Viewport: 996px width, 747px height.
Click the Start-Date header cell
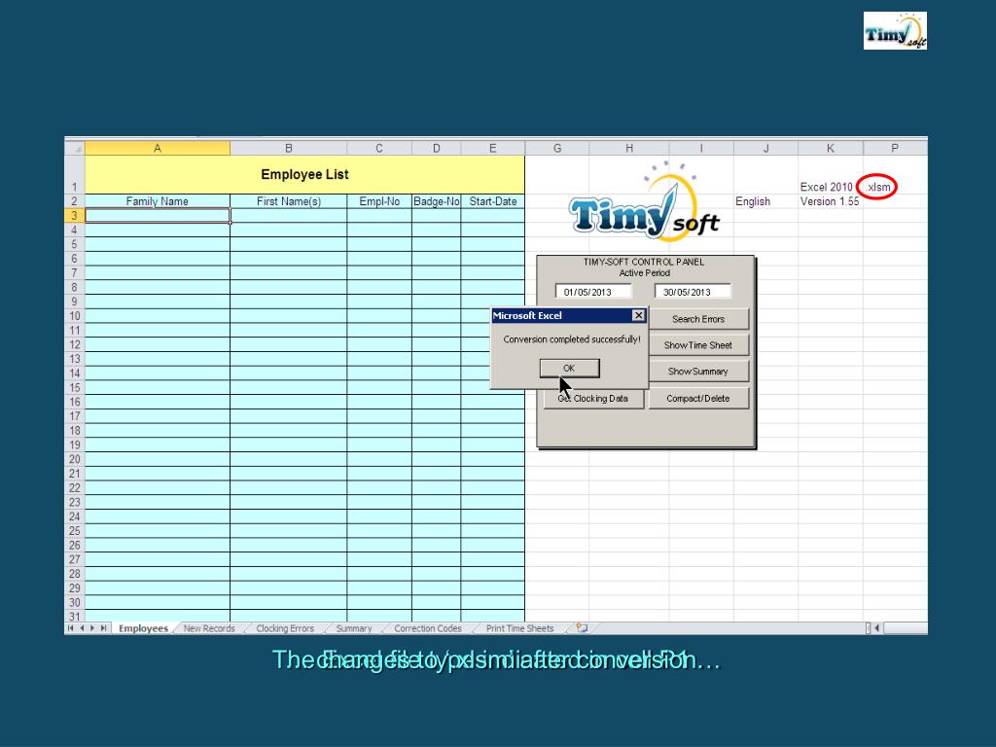point(493,201)
